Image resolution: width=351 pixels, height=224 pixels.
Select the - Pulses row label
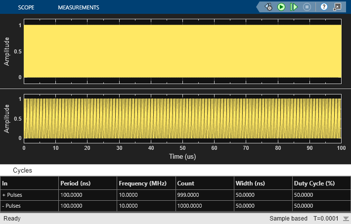[x=12, y=206]
